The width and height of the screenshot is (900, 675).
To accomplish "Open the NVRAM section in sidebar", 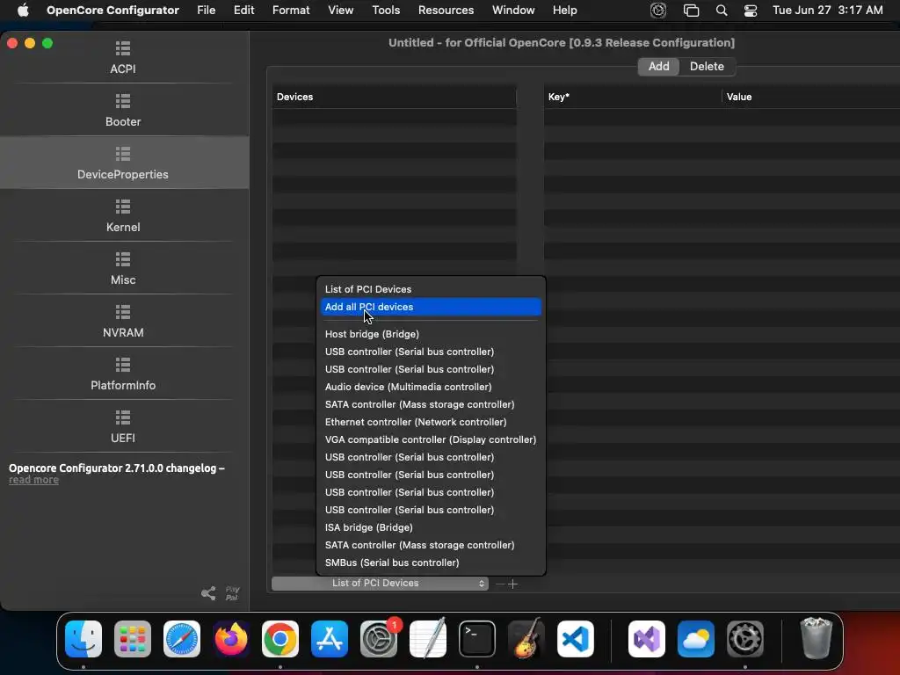I will pos(123,322).
